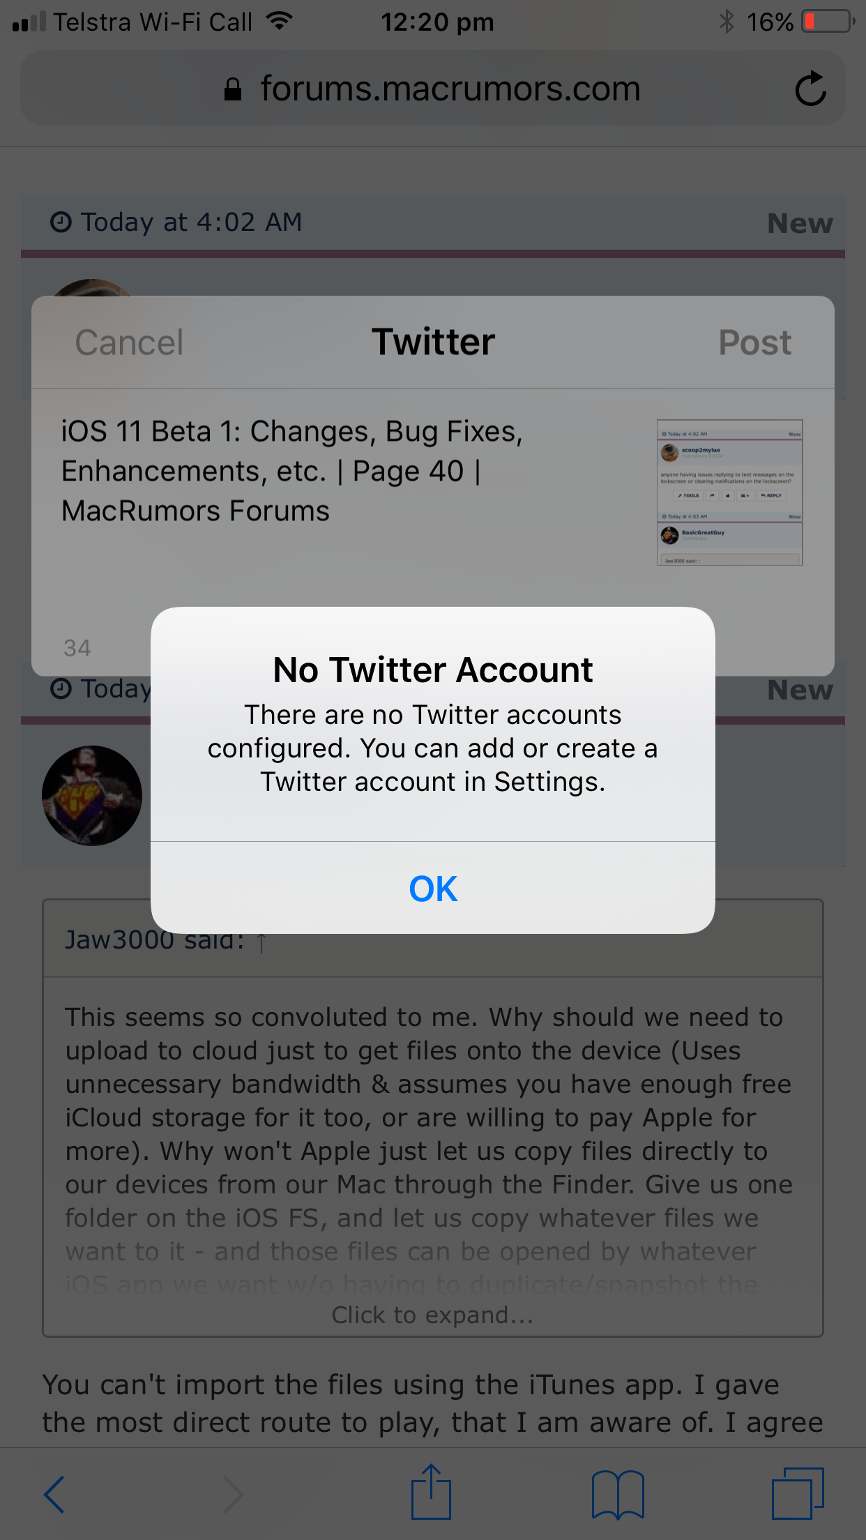This screenshot has width=866, height=1540.
Task: Open the Safari bookmarks icon
Action: point(618,1495)
